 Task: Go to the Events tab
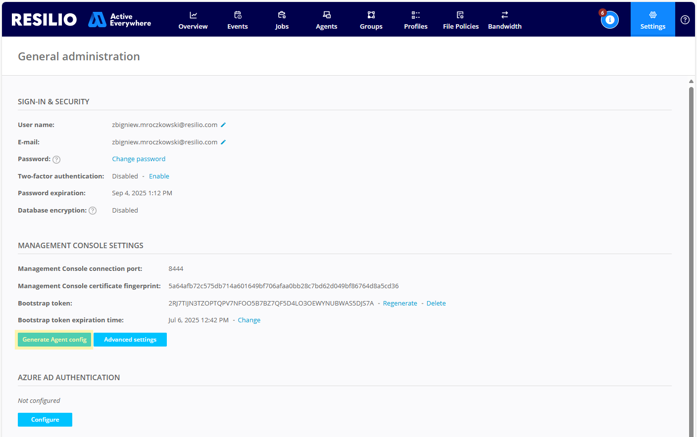[x=238, y=20]
